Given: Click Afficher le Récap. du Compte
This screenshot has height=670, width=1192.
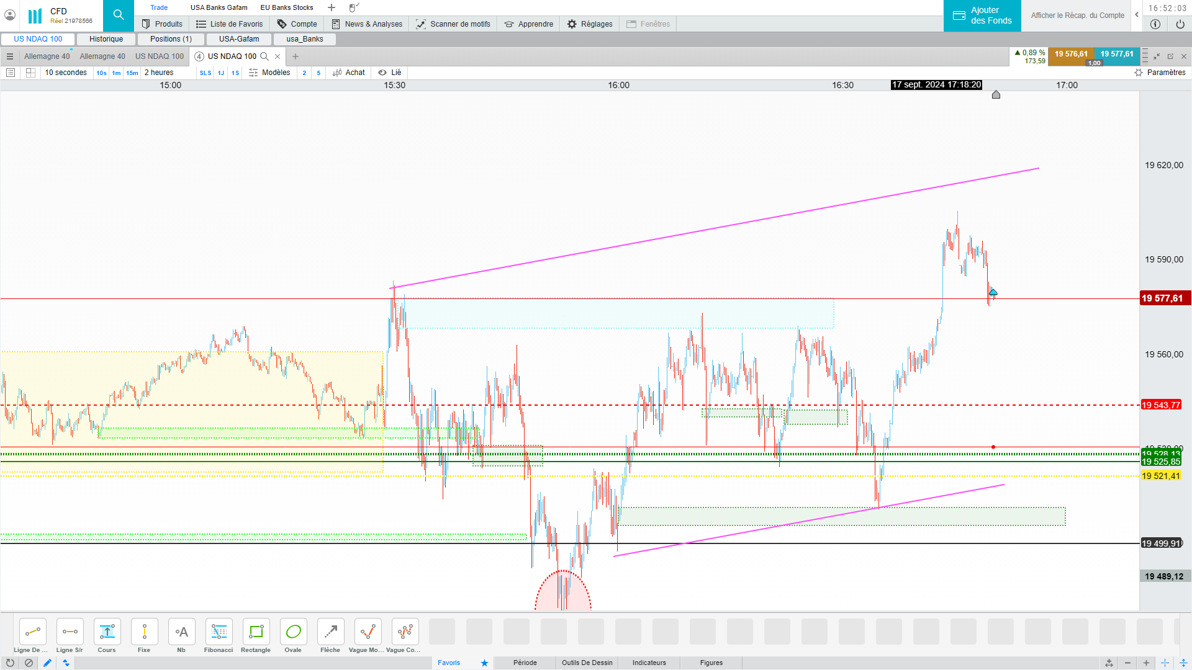Looking at the screenshot, I should tap(1077, 16).
